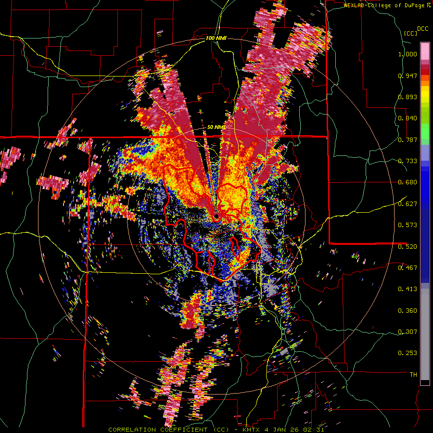Click the 0.733 scale value

point(408,161)
